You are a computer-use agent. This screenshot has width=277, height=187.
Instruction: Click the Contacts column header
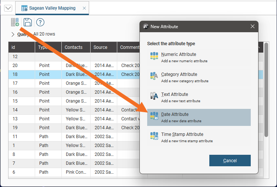click(x=76, y=47)
